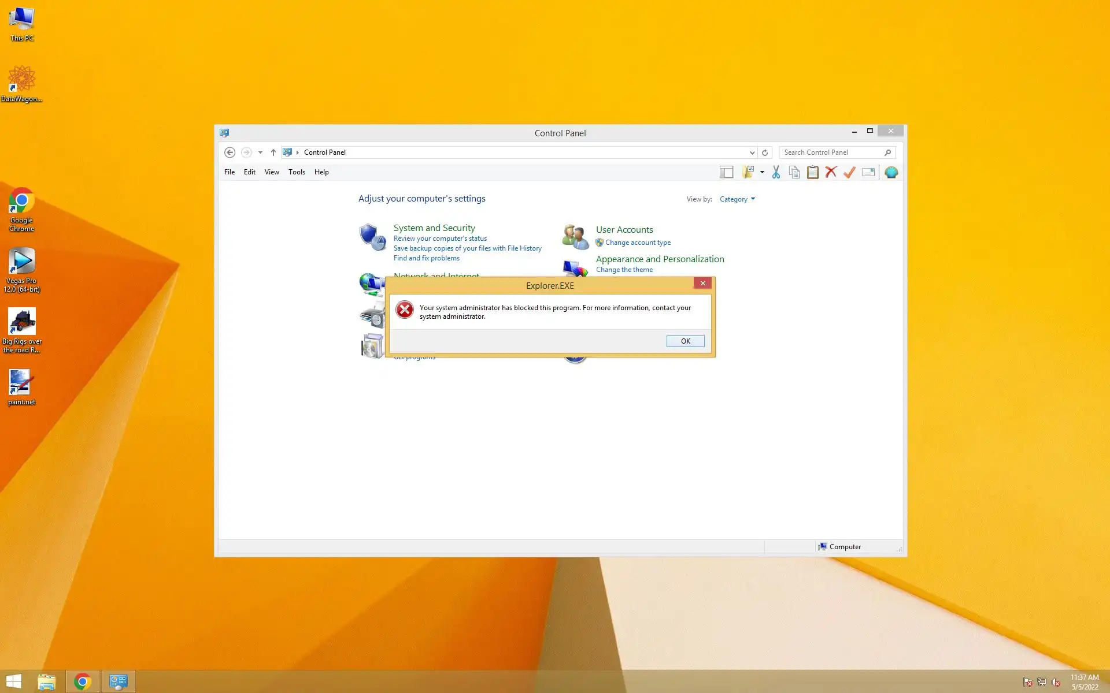Image resolution: width=1110 pixels, height=693 pixels.
Task: Click the email envelope toolbar icon
Action: [x=868, y=172]
